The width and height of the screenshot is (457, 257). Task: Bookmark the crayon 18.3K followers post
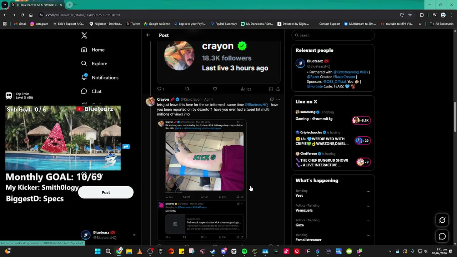[271, 89]
